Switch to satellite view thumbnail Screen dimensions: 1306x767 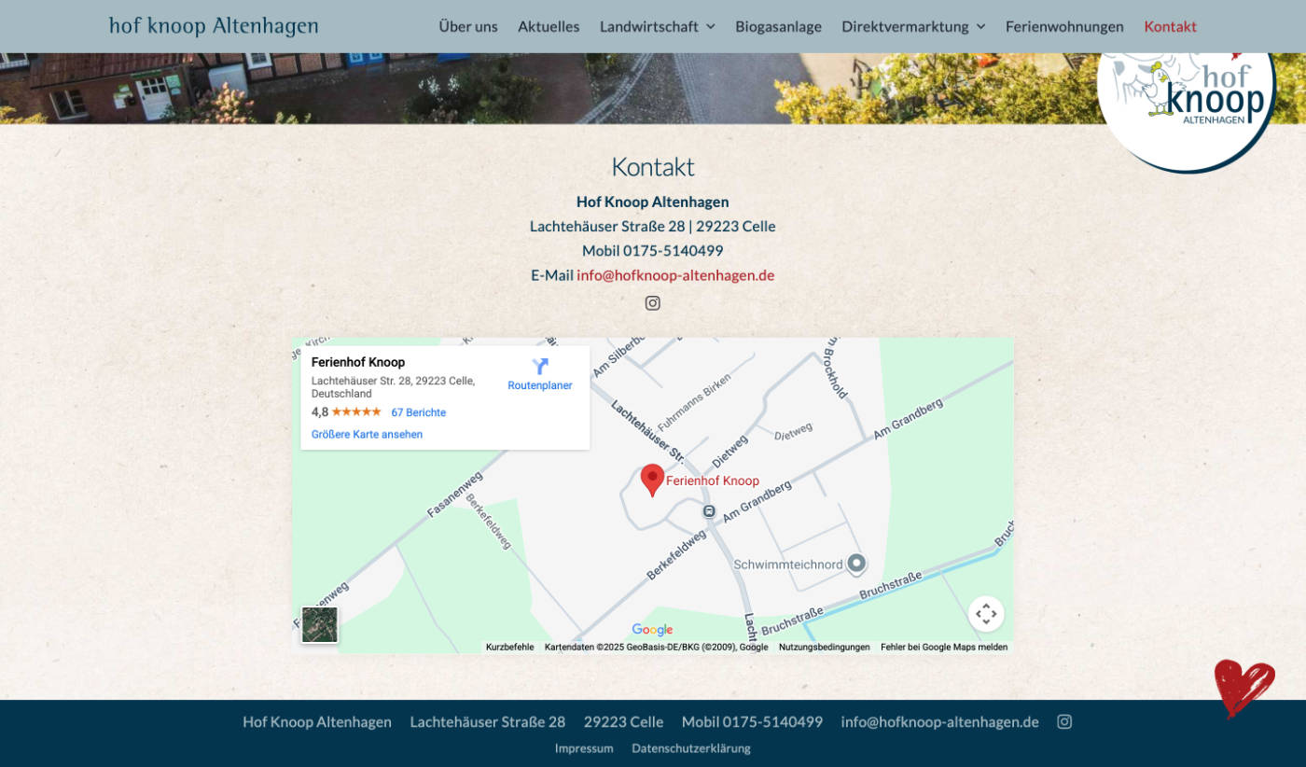click(320, 624)
